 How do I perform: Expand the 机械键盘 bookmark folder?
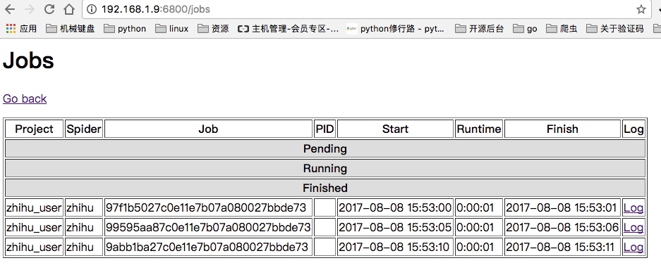pos(71,29)
